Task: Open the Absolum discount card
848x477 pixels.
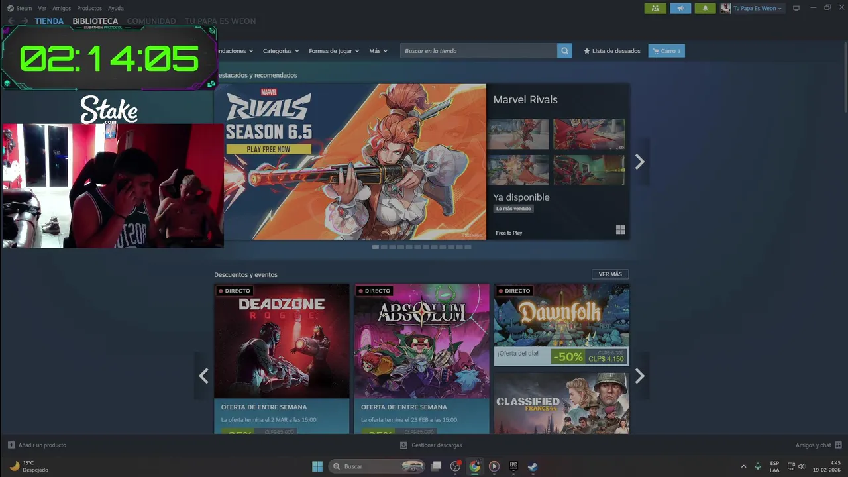Action: pos(422,358)
